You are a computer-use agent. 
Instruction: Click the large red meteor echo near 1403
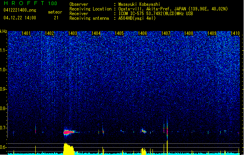point(69,132)
